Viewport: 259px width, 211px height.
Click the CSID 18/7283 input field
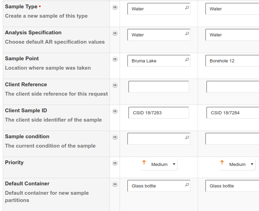[158, 113]
